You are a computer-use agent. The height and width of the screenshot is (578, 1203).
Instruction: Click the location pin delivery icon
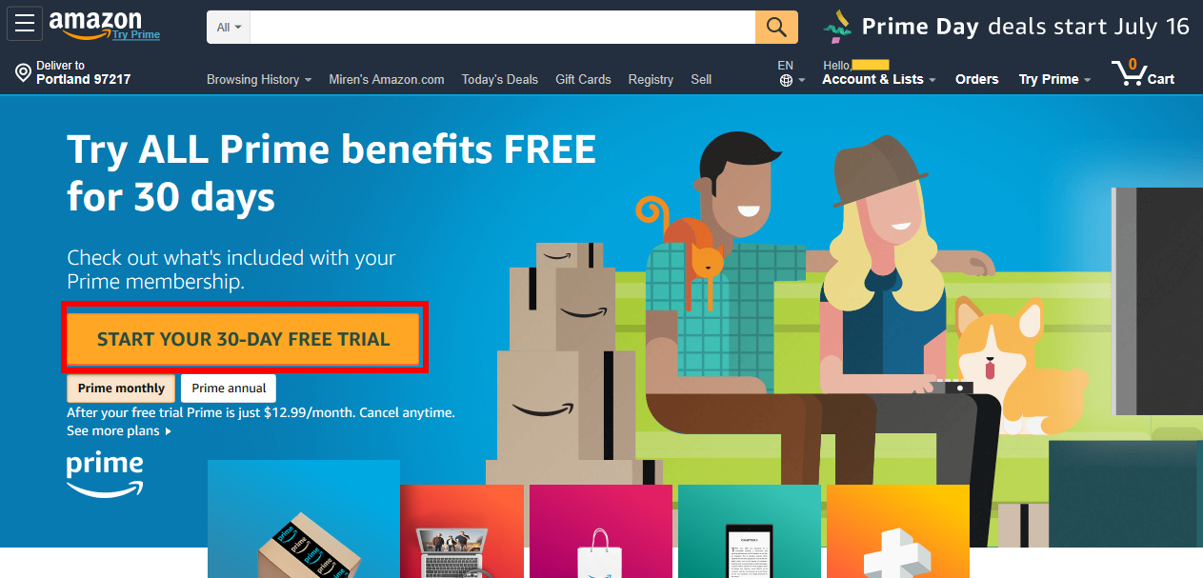tap(23, 72)
